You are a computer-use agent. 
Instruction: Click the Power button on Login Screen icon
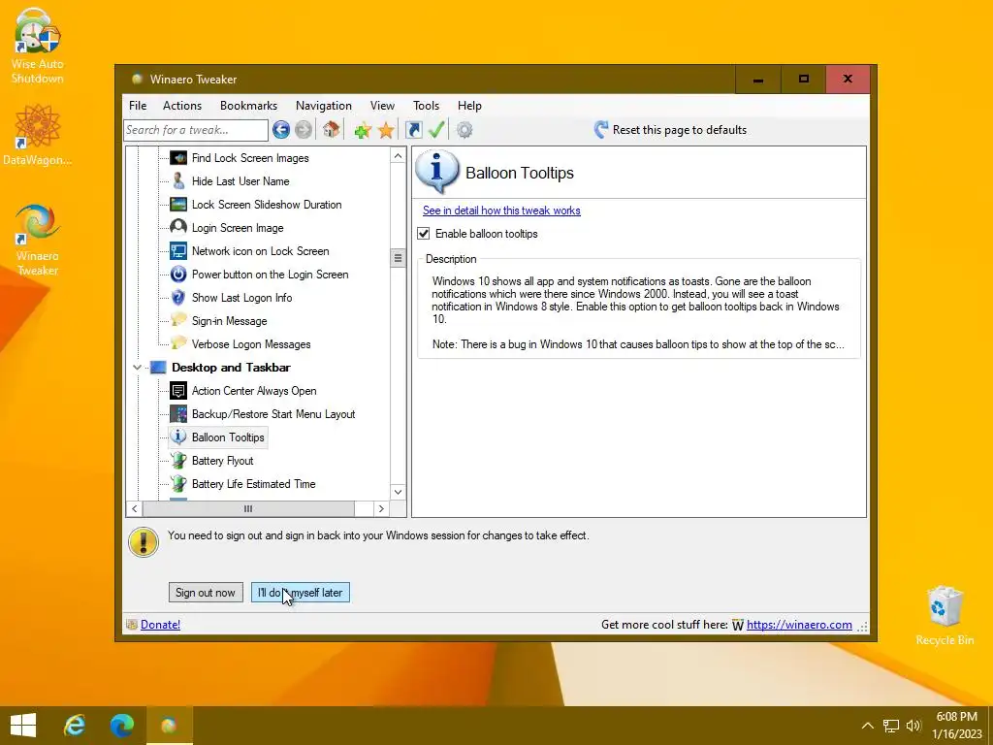coord(178,275)
